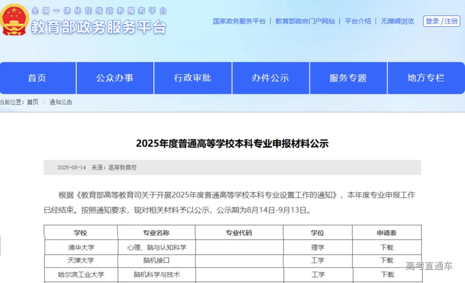Enable 无障碍浏览 accessibility mode
465x283 pixels.
[397, 21]
